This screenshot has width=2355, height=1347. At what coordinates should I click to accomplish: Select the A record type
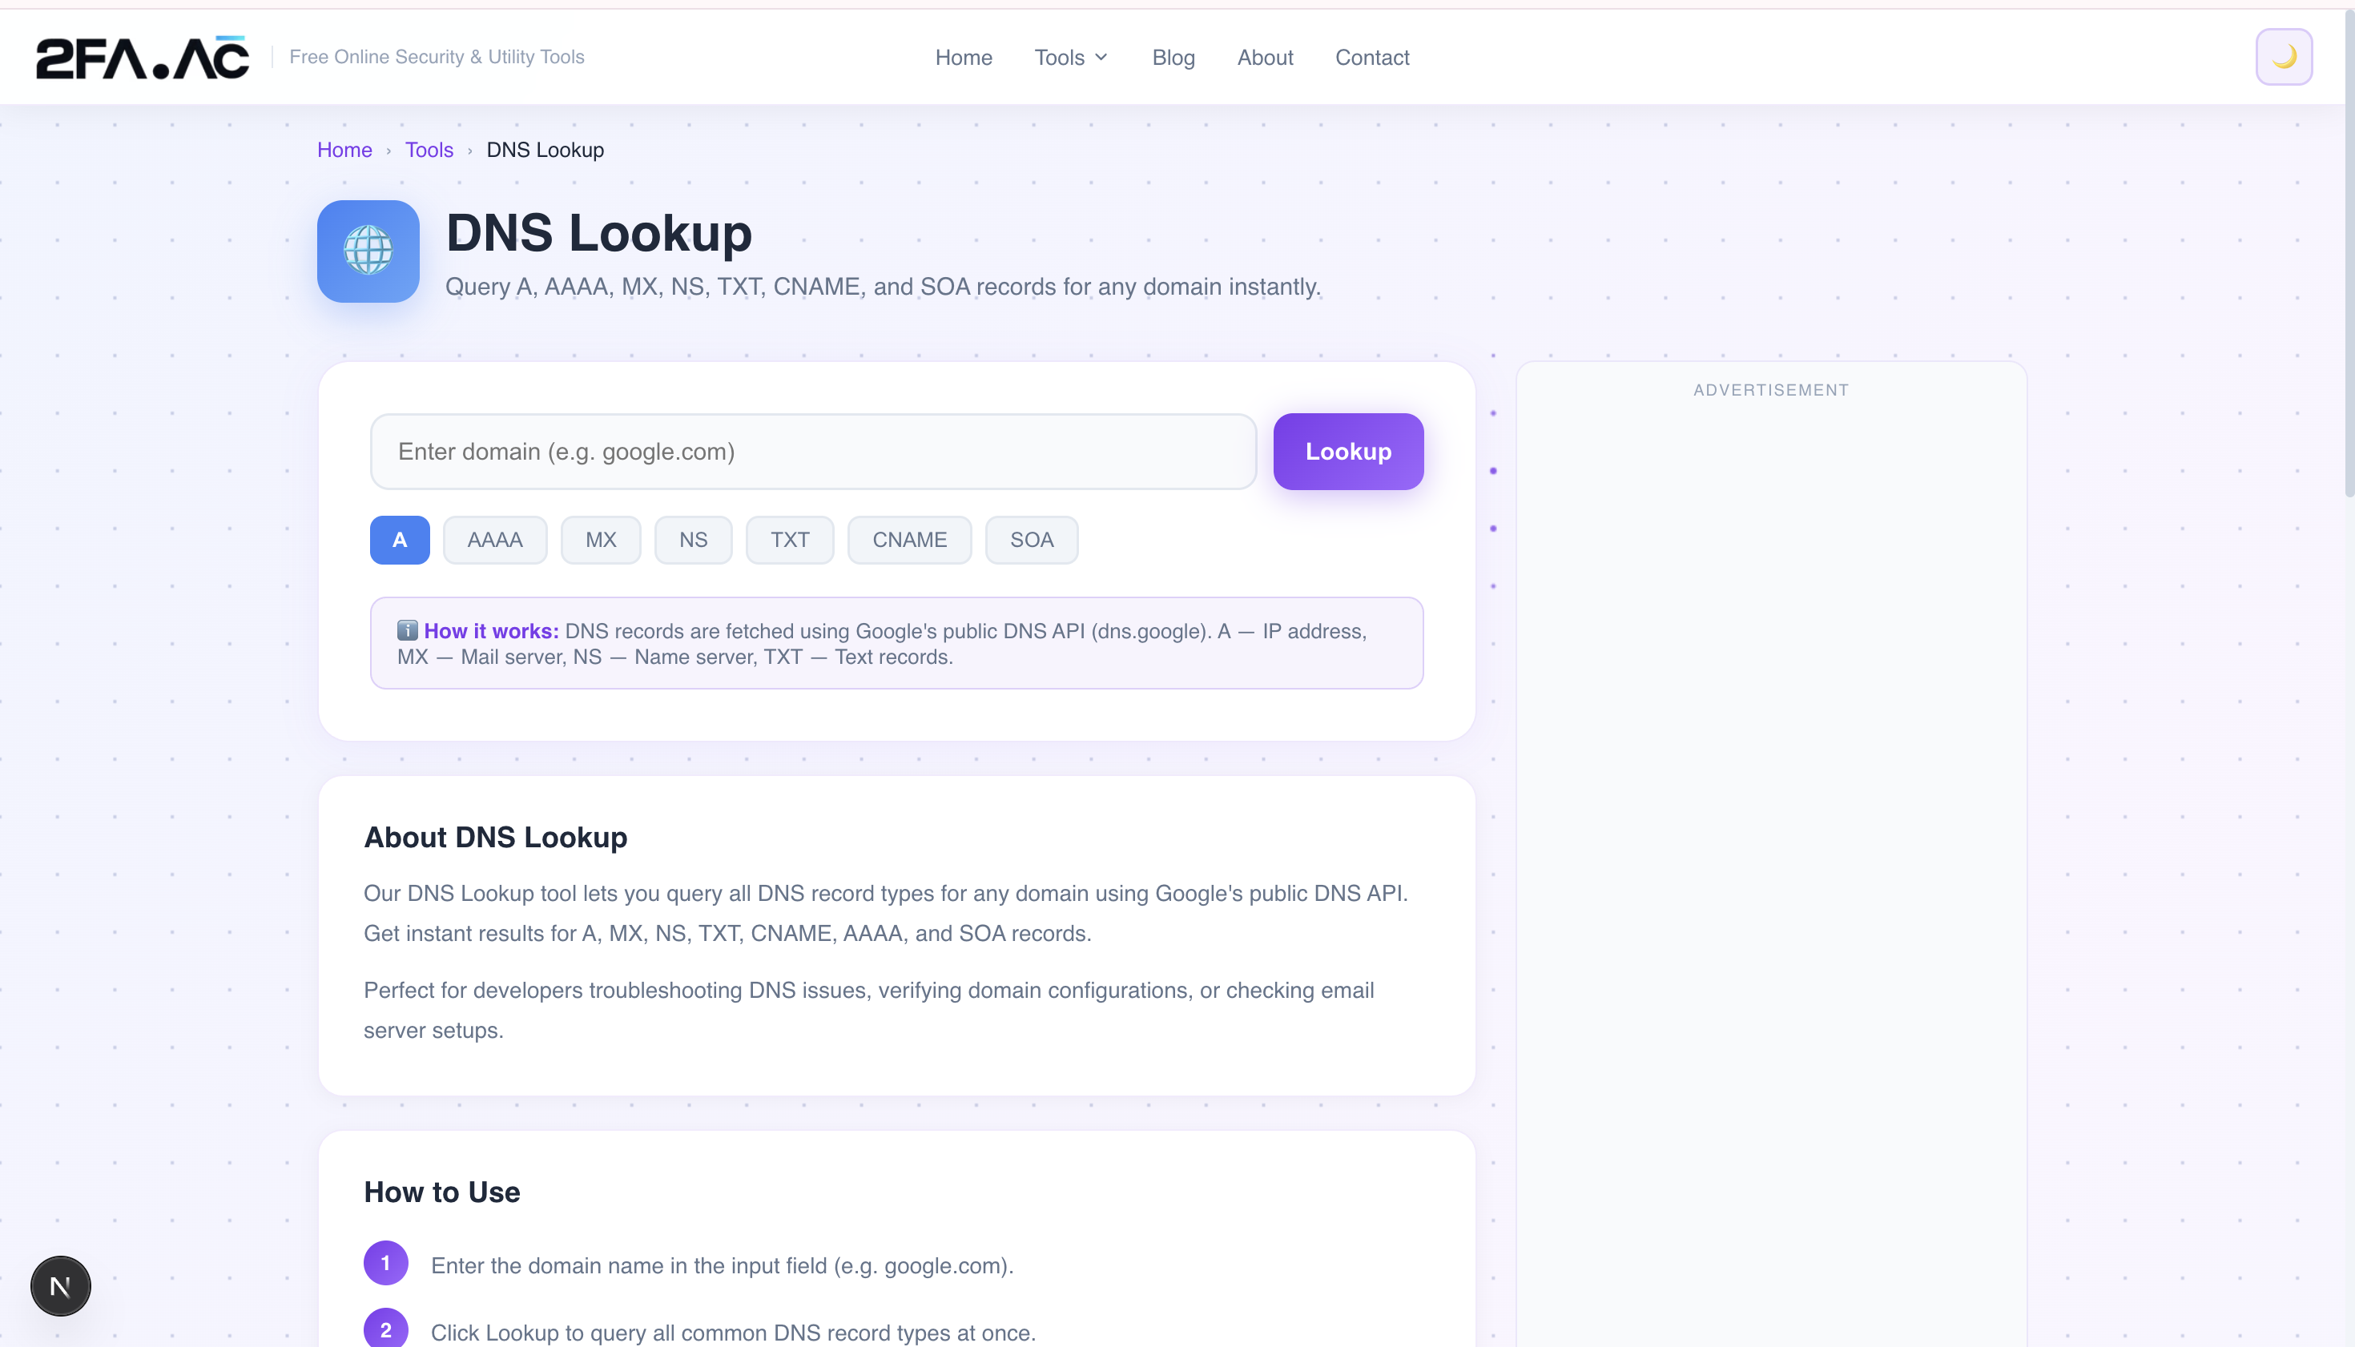pos(400,541)
